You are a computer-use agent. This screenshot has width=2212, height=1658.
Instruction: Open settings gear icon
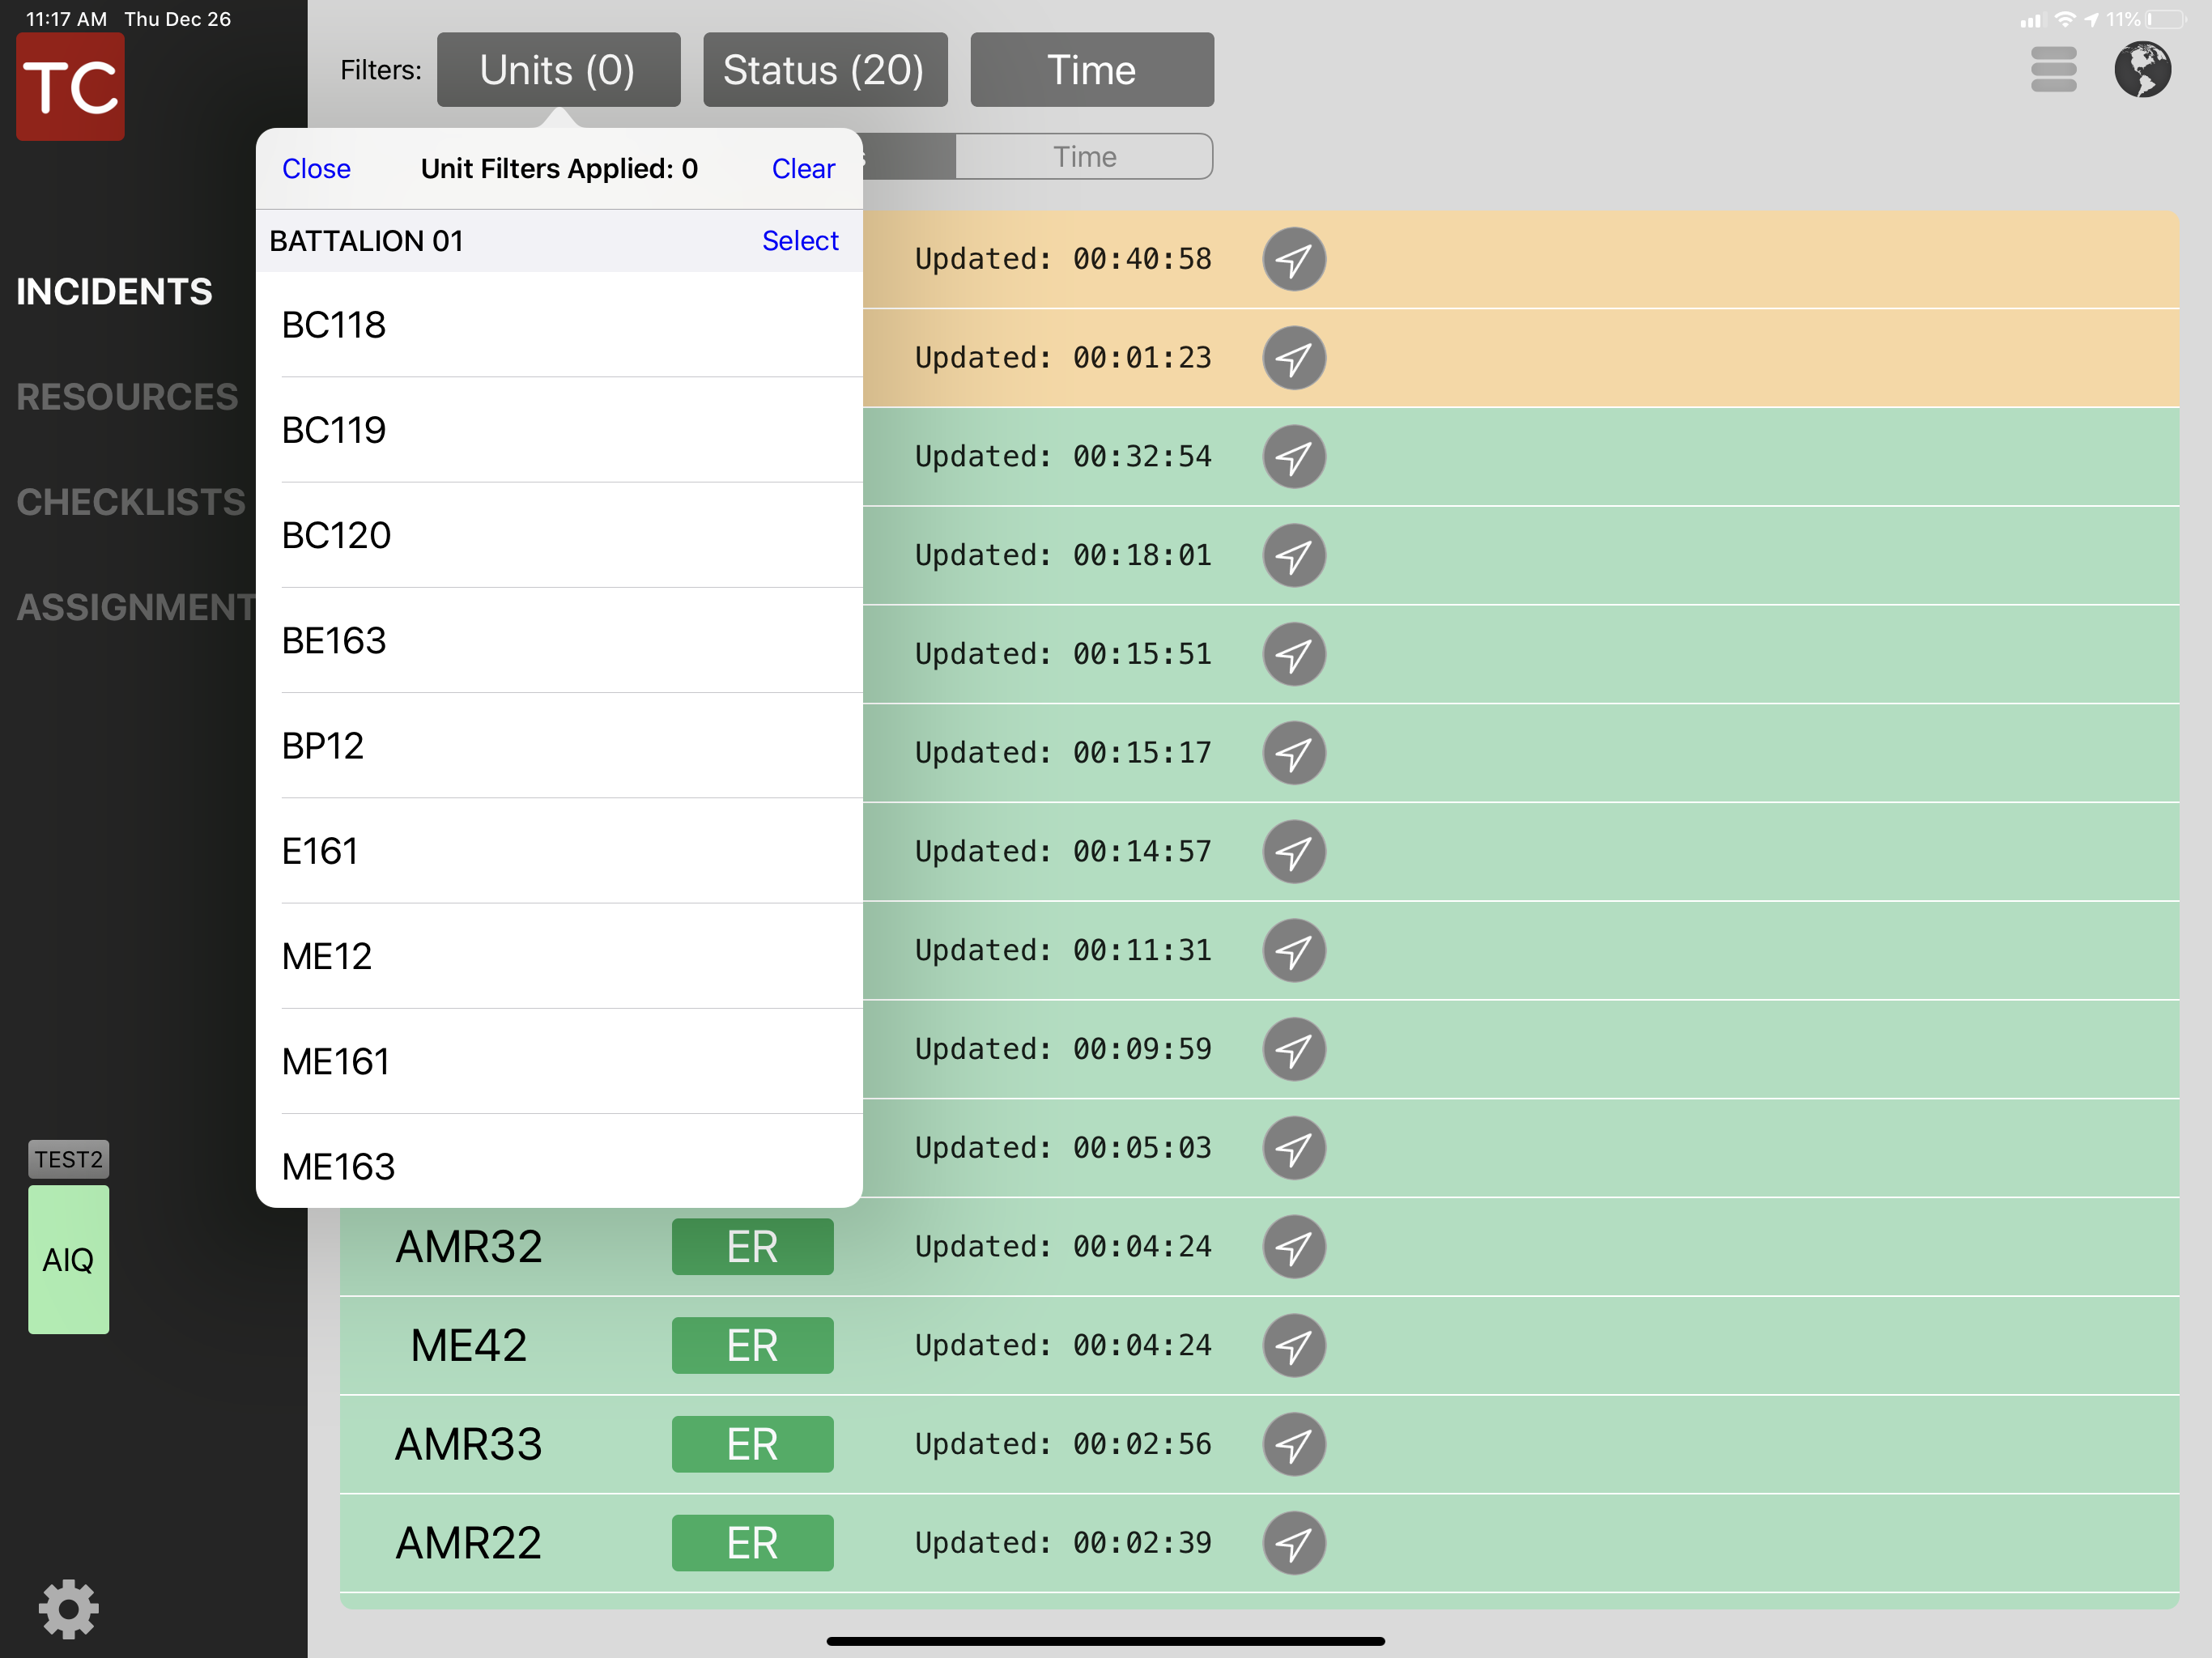(68, 1608)
